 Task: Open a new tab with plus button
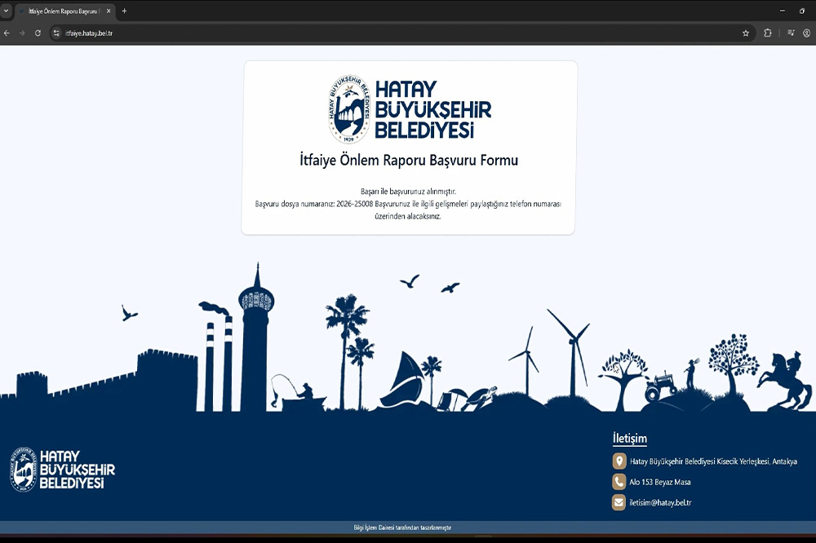124,11
